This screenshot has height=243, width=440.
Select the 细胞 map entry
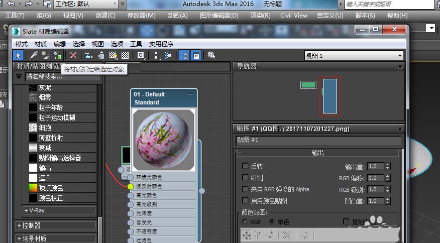click(x=62, y=128)
